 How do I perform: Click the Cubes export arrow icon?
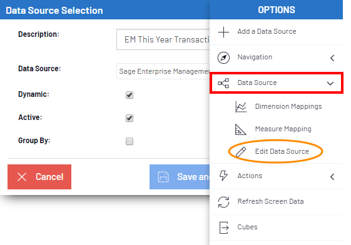[x=224, y=227]
